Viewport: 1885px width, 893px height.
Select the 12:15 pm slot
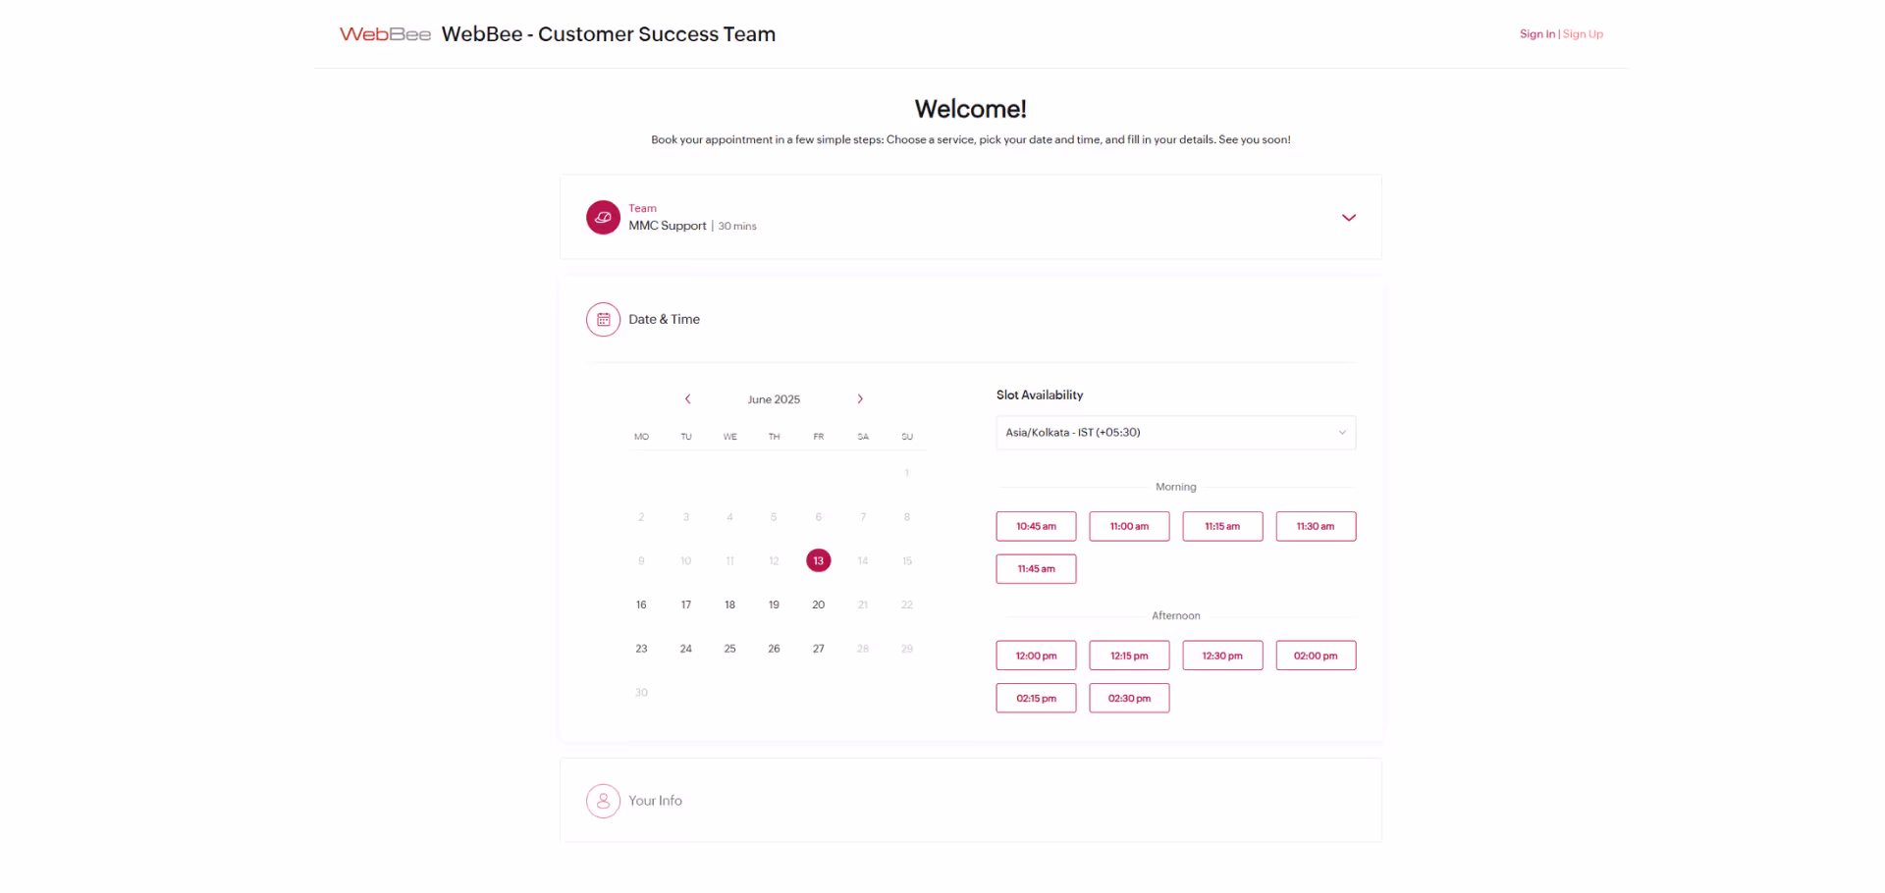1129,656
